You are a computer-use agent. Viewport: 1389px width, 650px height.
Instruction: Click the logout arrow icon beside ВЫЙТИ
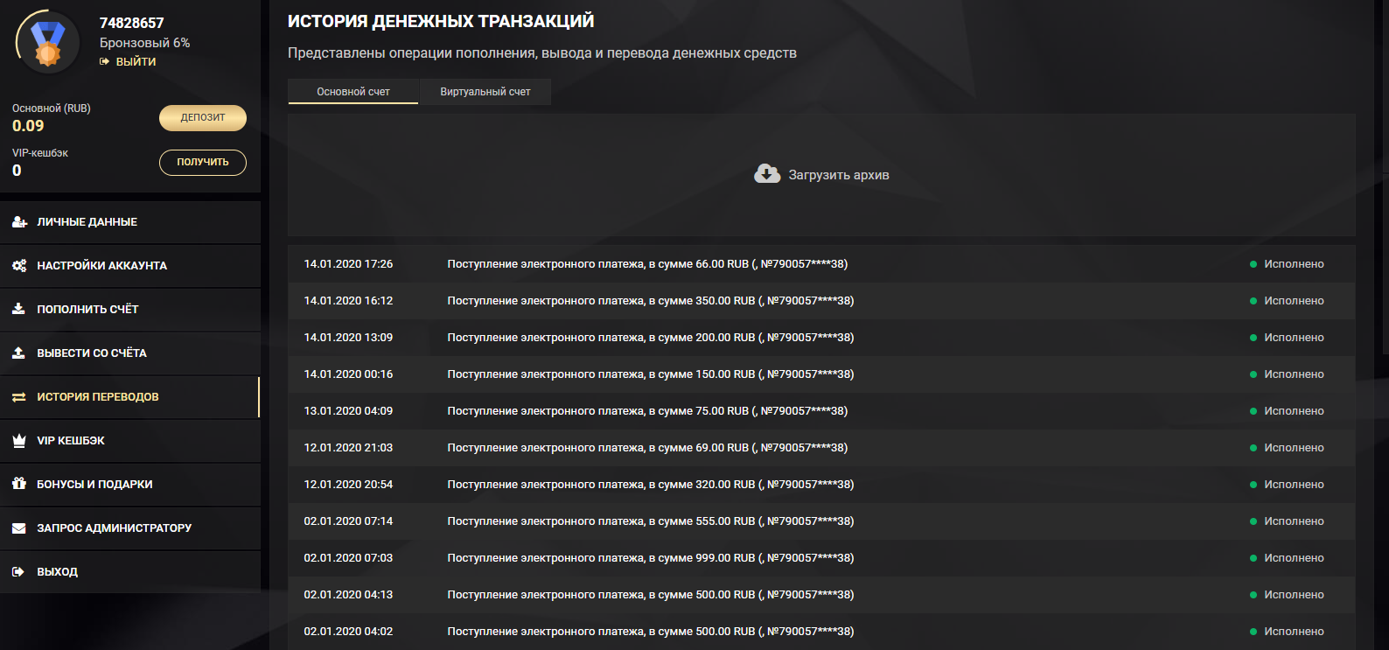pos(105,61)
